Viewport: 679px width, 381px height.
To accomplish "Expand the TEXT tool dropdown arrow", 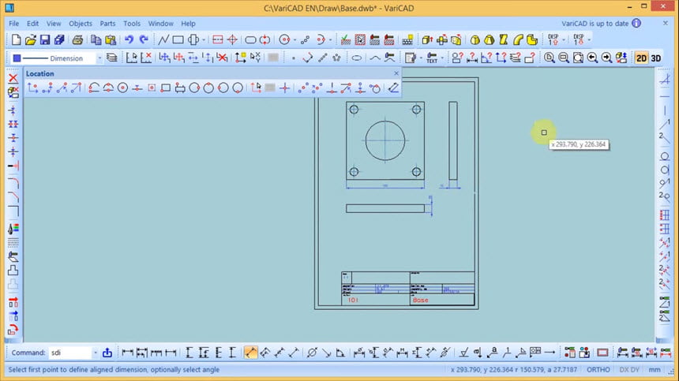I will pos(442,58).
